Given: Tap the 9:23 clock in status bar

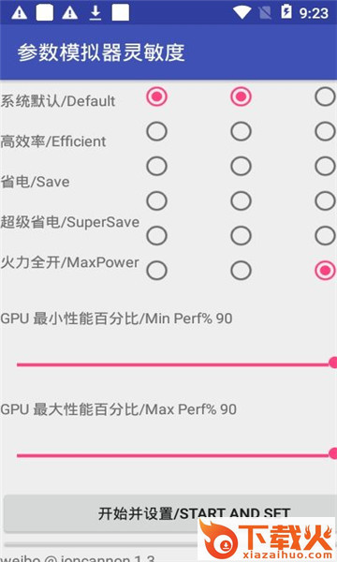Looking at the screenshot, I should (314, 13).
